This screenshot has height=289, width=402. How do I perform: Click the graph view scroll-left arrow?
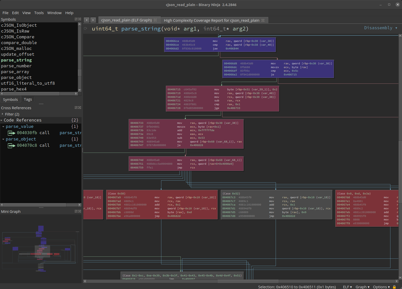(85, 281)
